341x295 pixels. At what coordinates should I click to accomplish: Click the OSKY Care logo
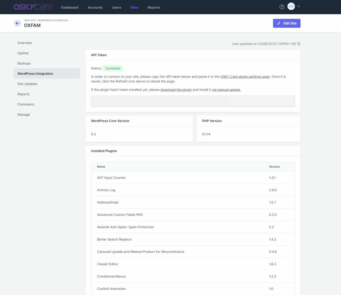[x=33, y=7]
